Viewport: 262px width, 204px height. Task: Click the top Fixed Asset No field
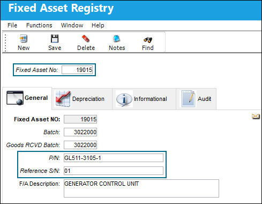(x=77, y=70)
